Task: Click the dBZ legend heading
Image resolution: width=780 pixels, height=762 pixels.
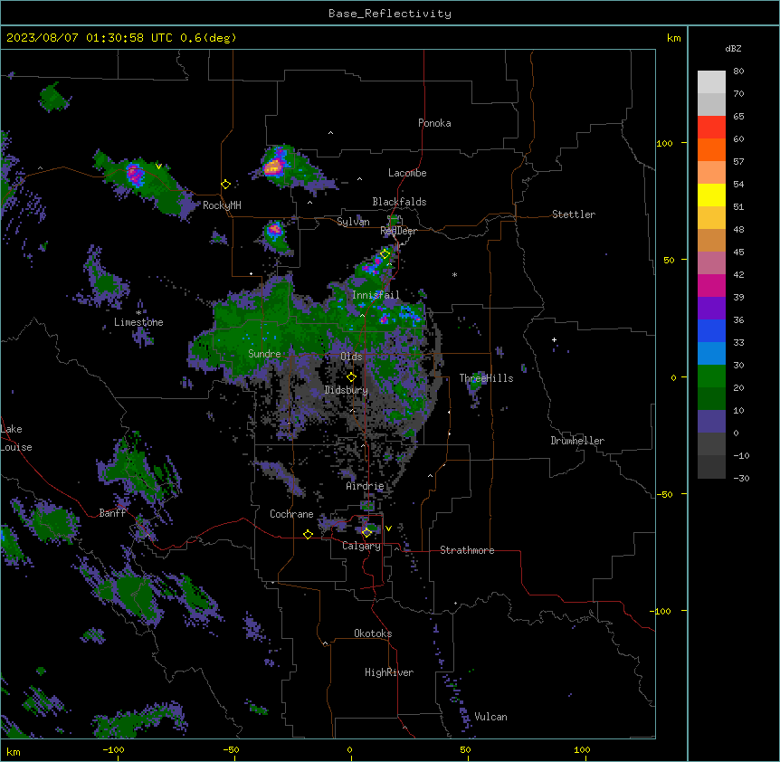Action: click(733, 49)
